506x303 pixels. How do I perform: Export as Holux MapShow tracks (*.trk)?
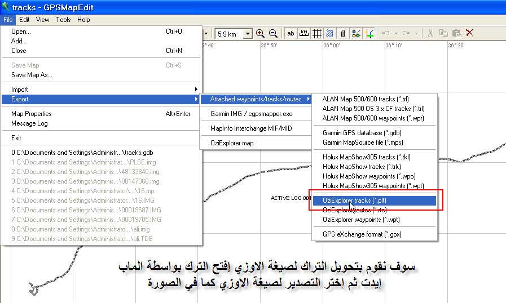click(x=375, y=167)
